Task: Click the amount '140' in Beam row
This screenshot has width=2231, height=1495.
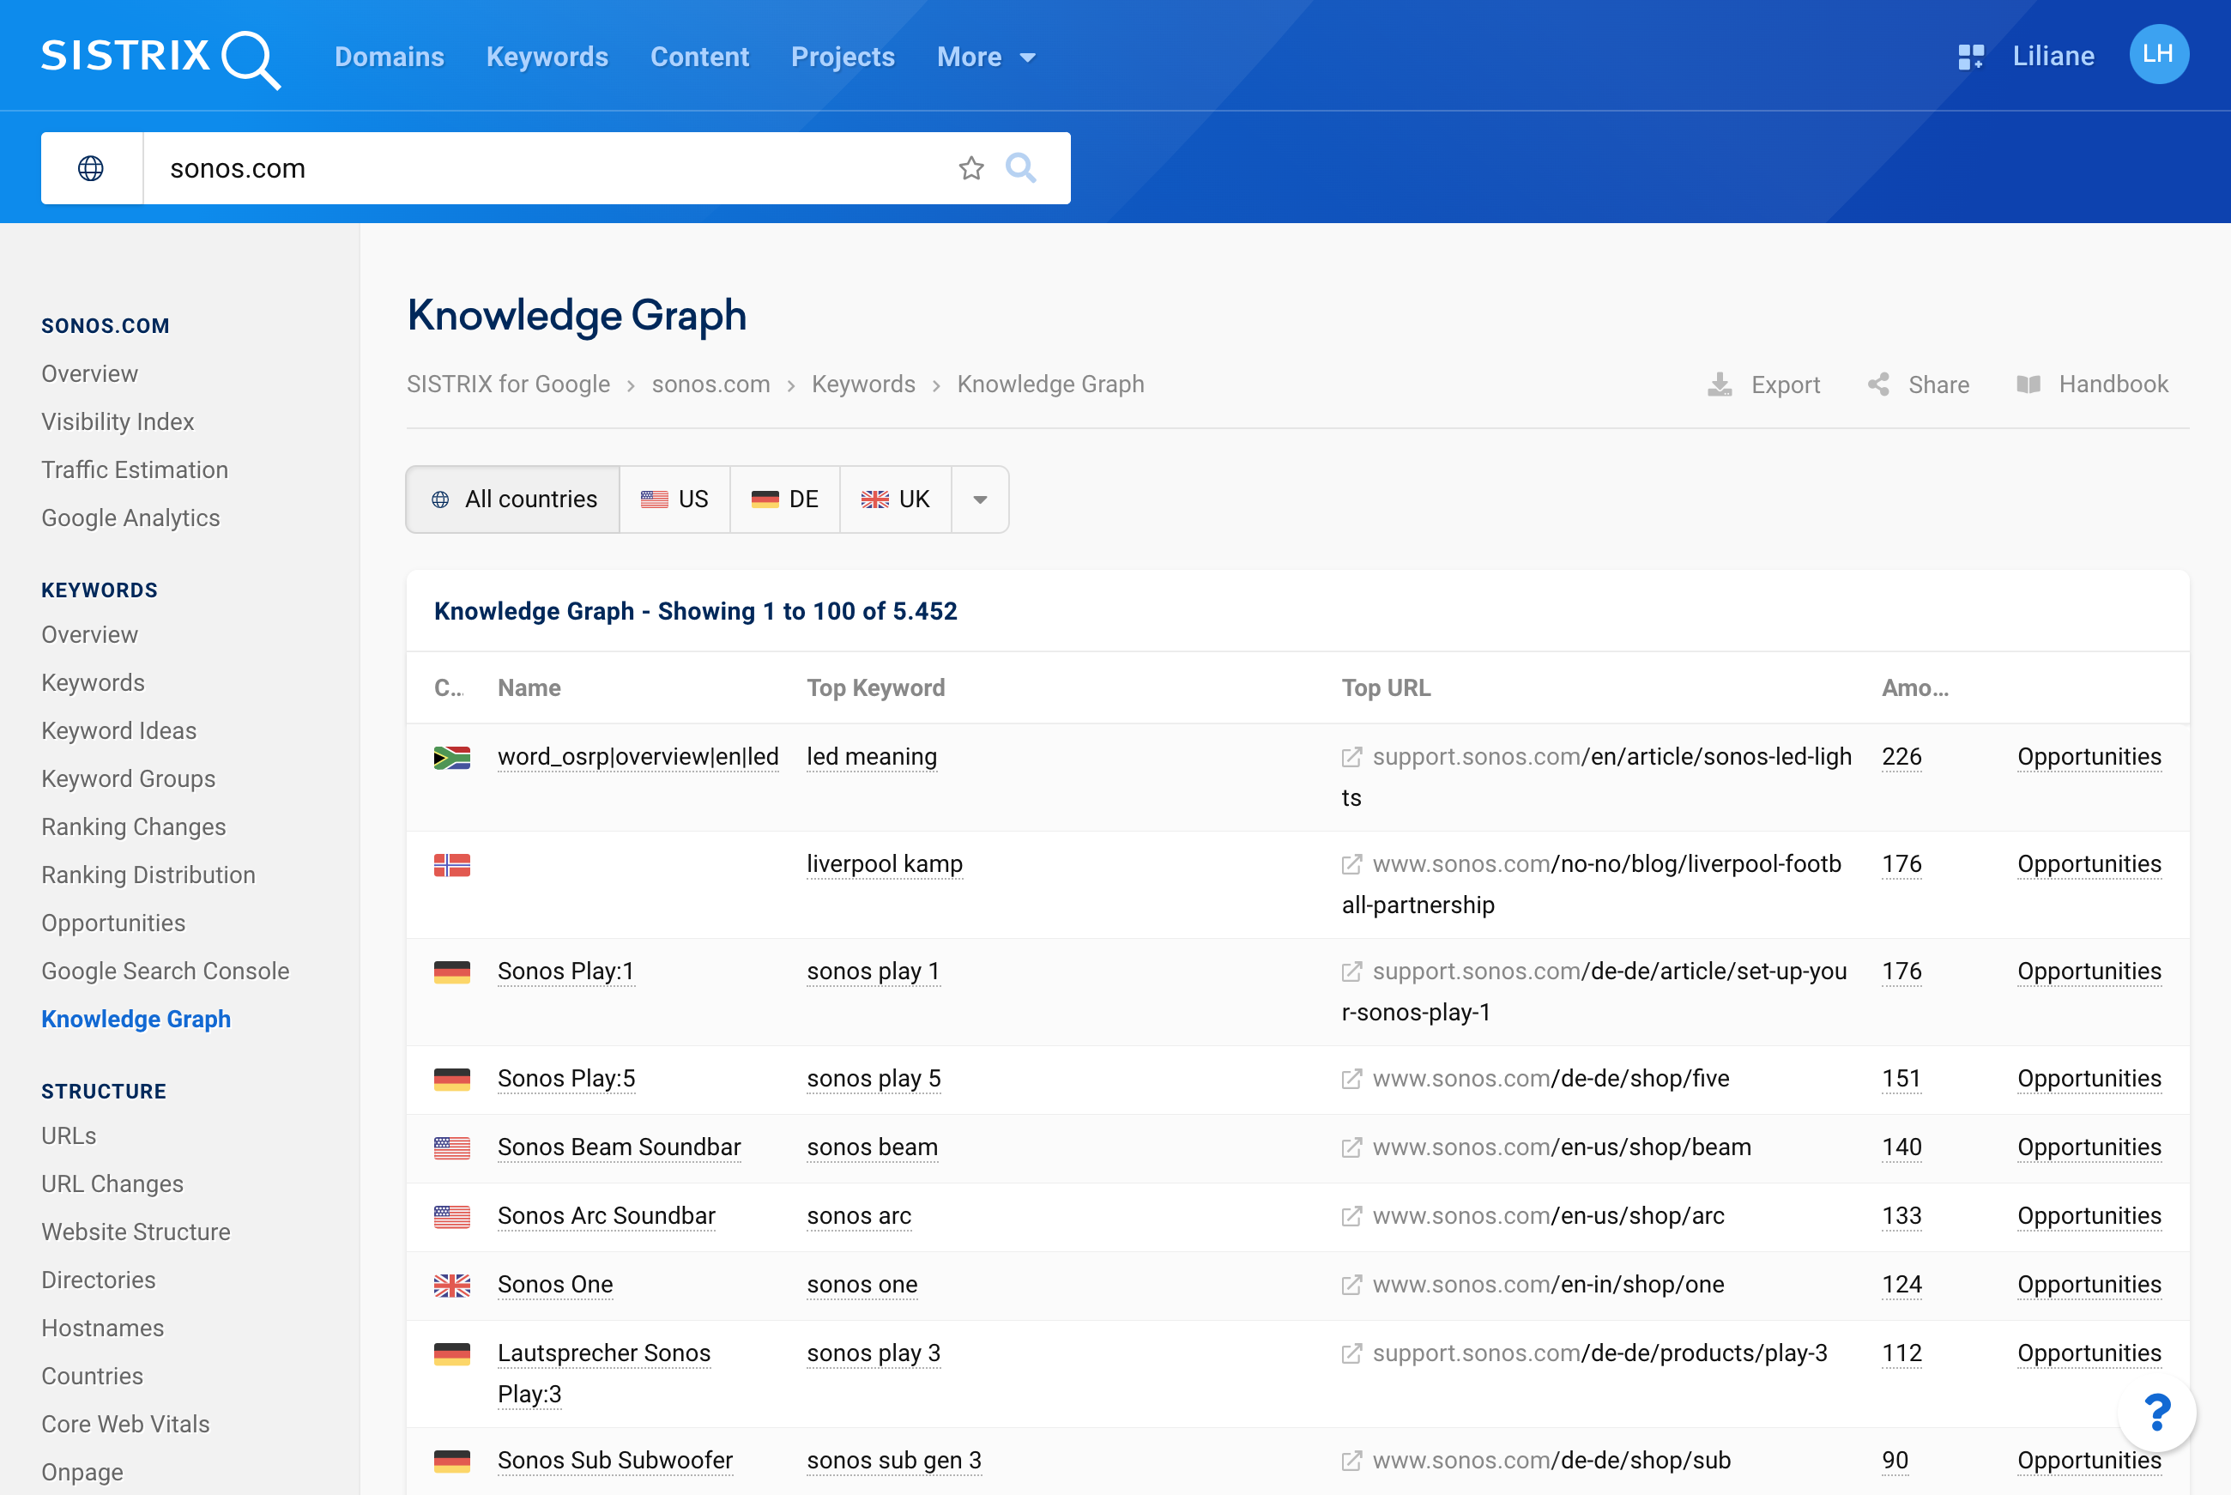Action: 1901,1147
